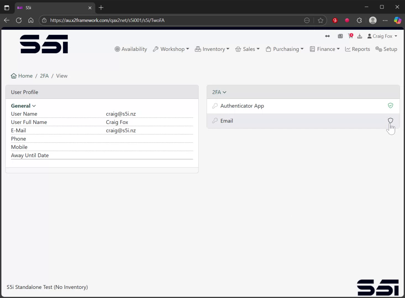405x298 pixels.
Task: Select the Authenticator App row
Action: 303,106
